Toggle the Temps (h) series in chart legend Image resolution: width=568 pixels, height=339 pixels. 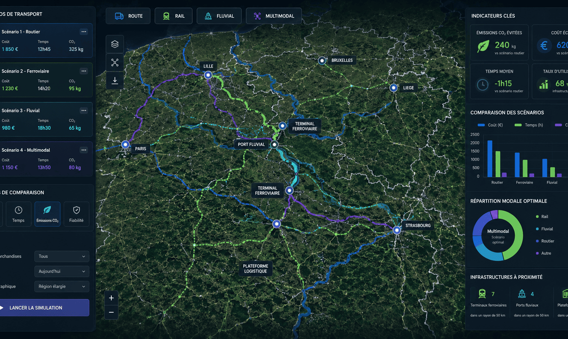pos(529,125)
